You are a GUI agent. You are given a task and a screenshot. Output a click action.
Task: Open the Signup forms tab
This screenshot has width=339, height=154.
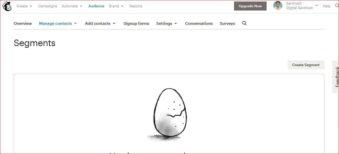(136, 24)
